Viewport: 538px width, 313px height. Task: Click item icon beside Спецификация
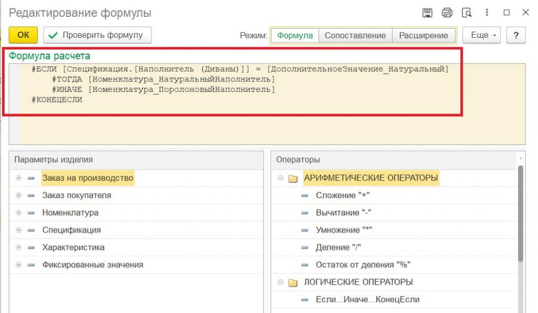pos(31,231)
